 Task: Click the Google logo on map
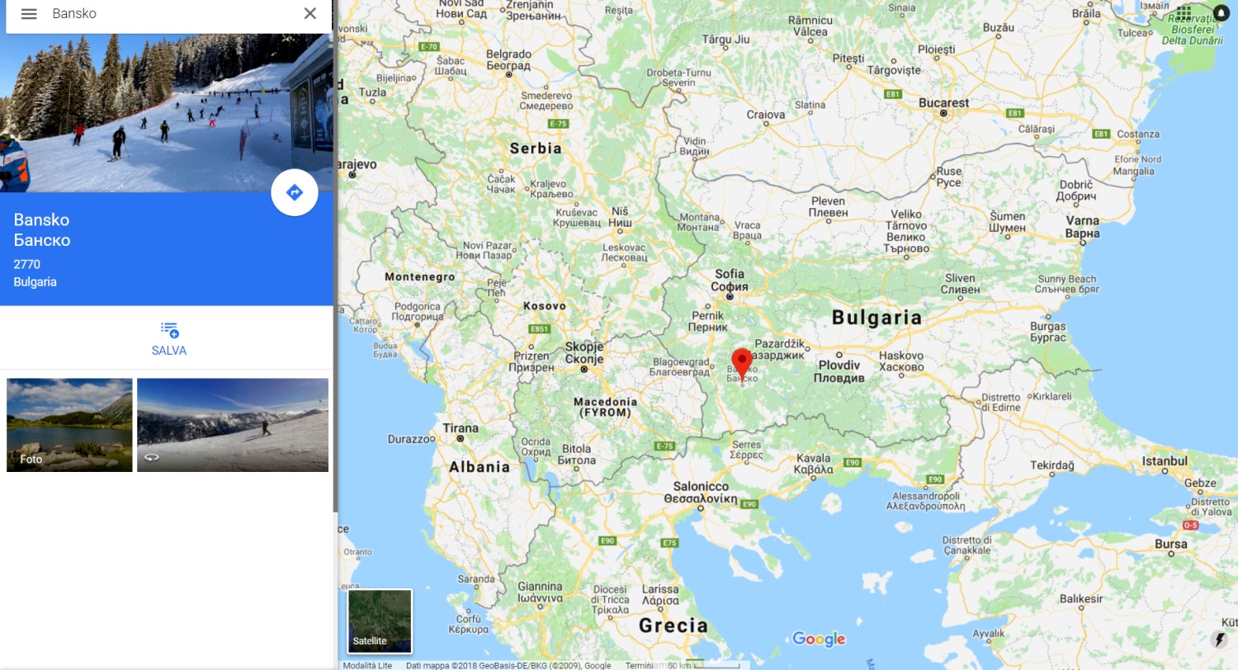coord(819,639)
